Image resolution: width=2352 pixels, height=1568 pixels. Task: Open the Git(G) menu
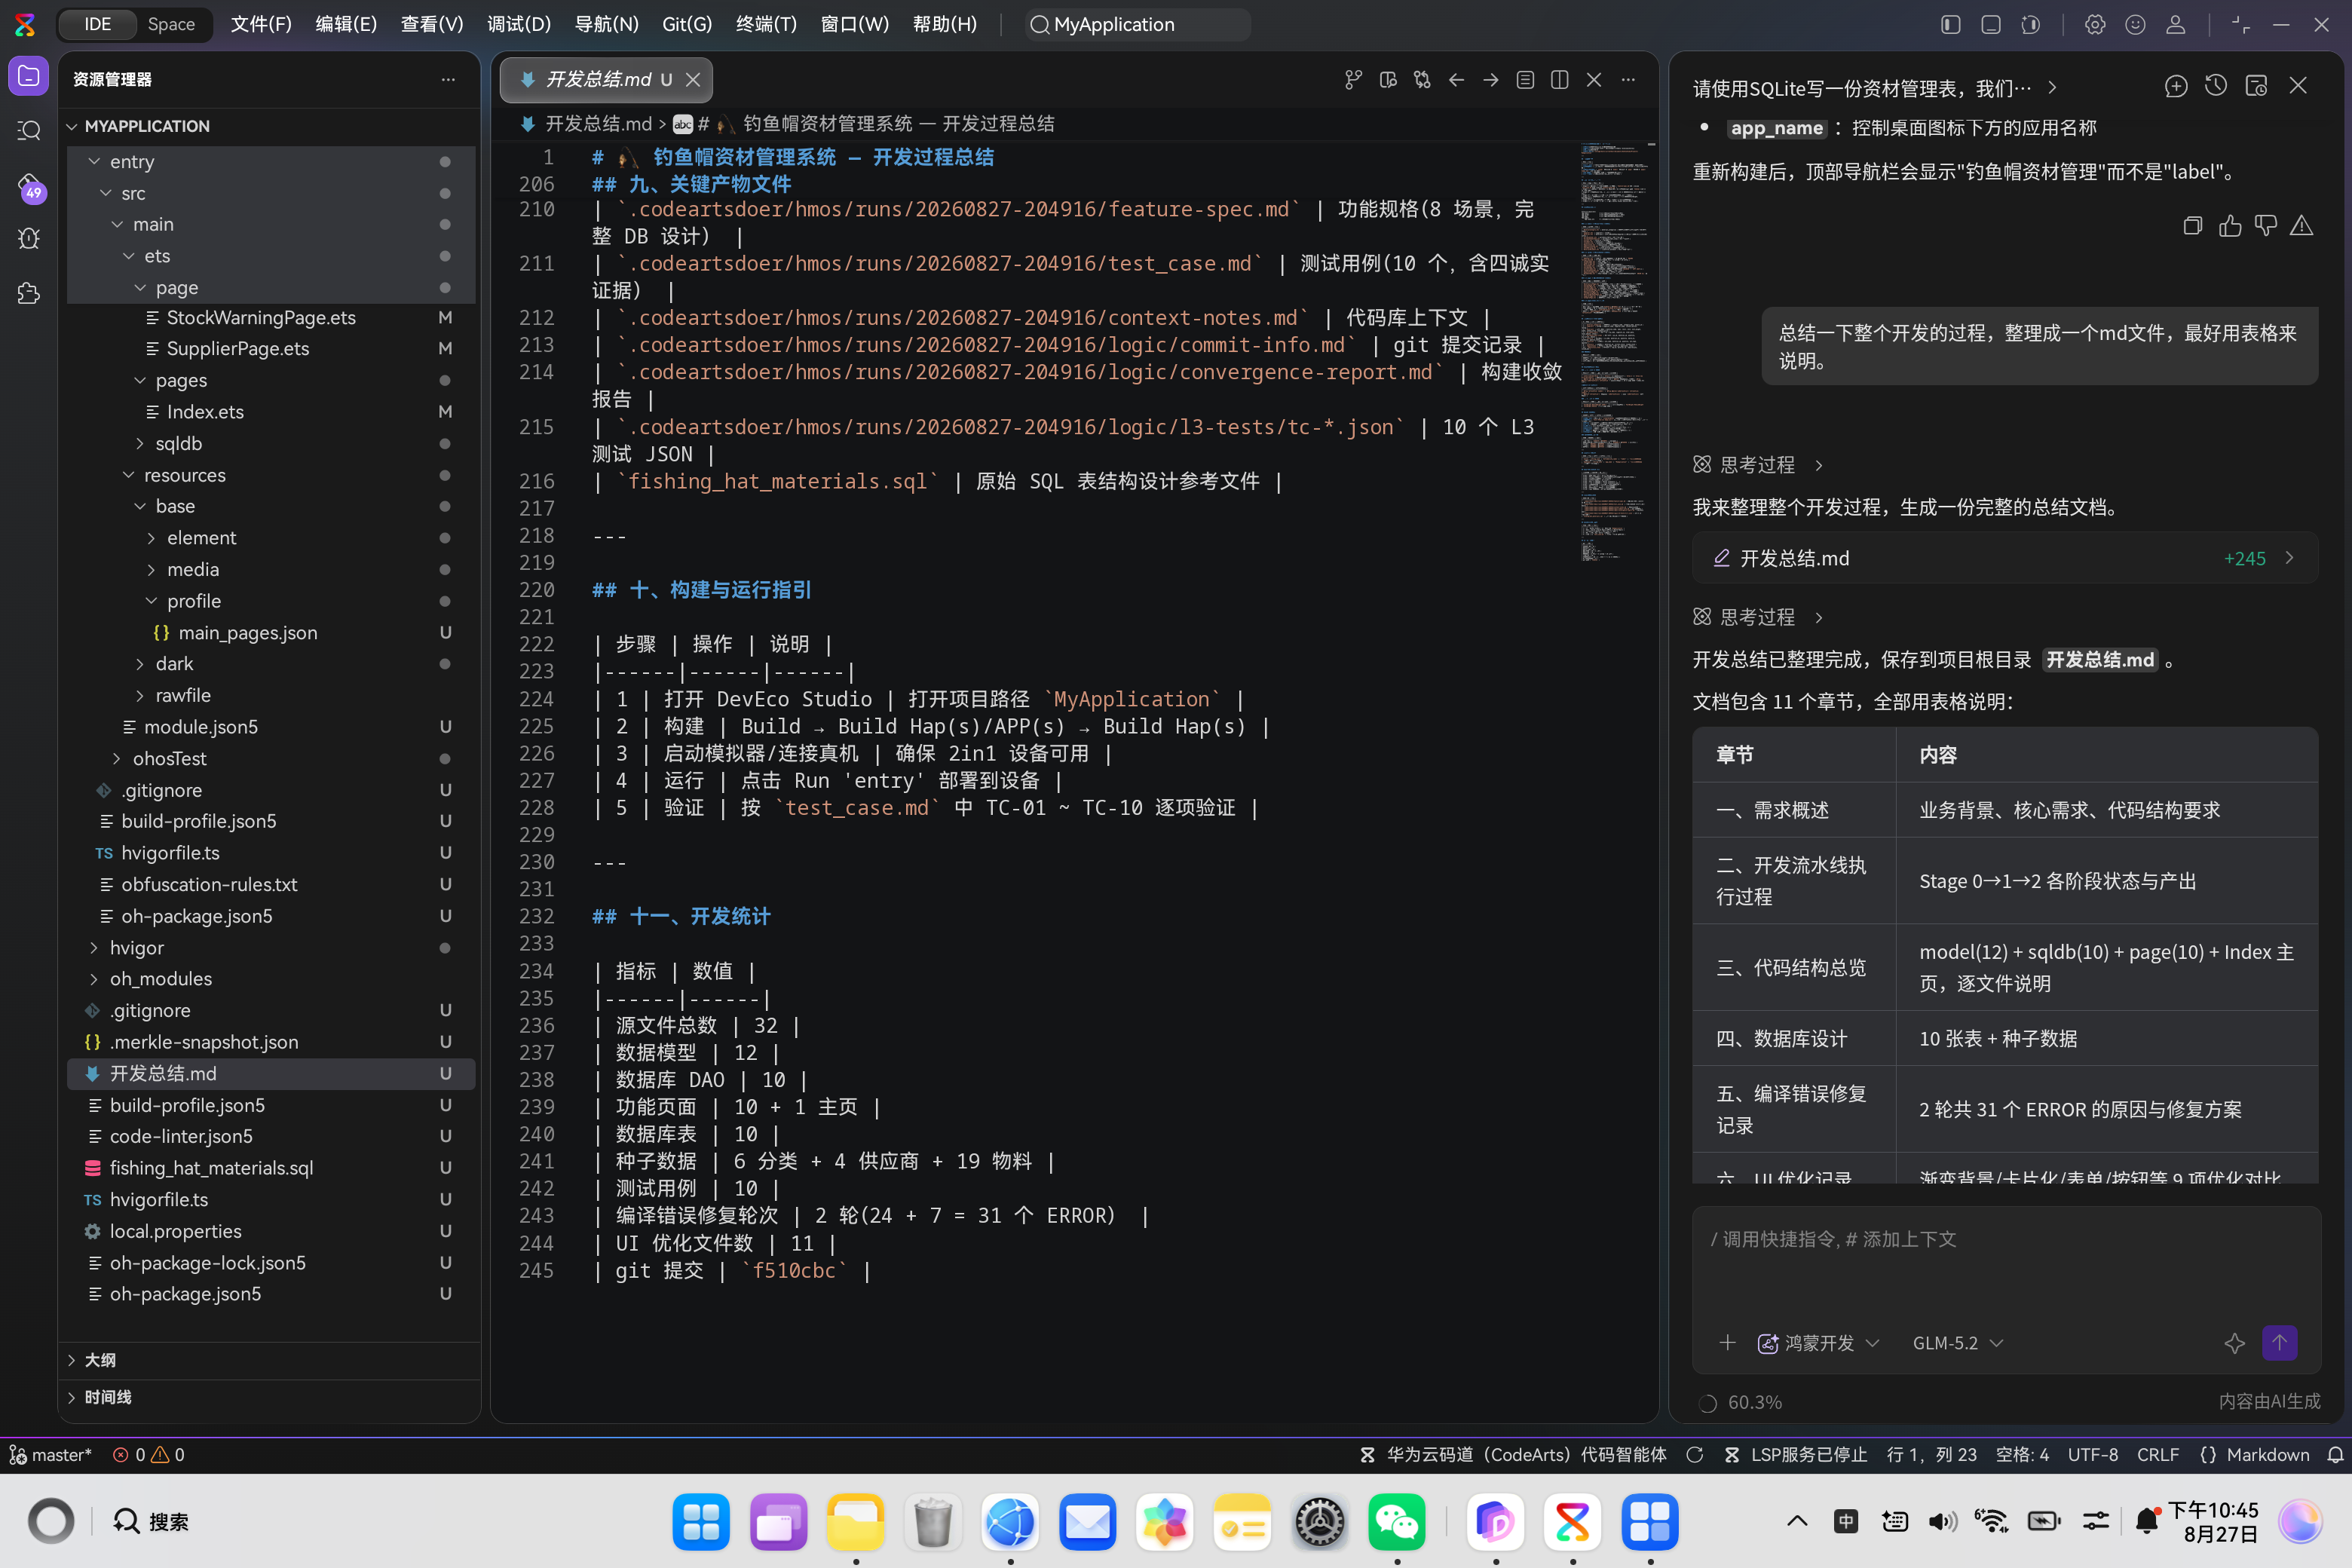pyautogui.click(x=687, y=24)
